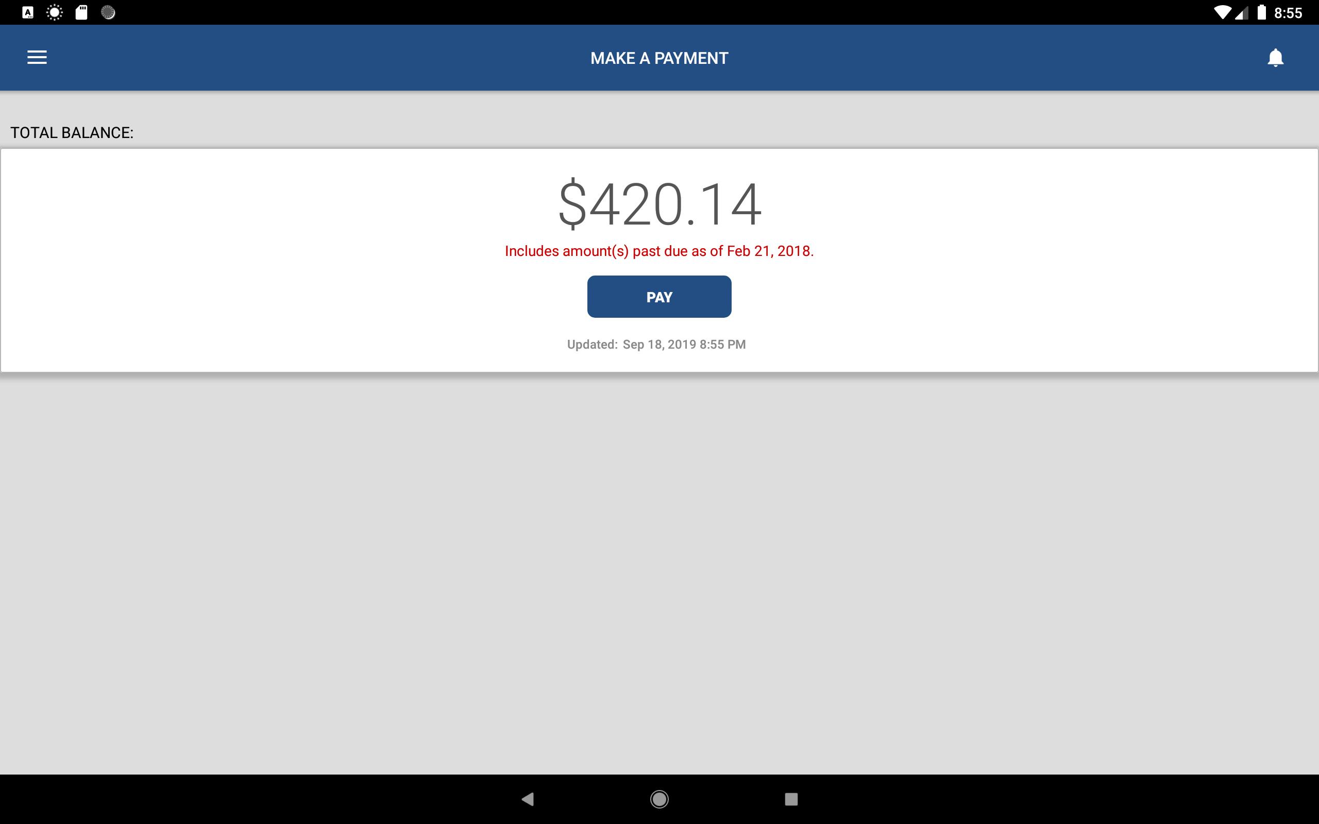Image resolution: width=1319 pixels, height=824 pixels.
Task: Tap the brightness sun status icon
Action: (55, 12)
